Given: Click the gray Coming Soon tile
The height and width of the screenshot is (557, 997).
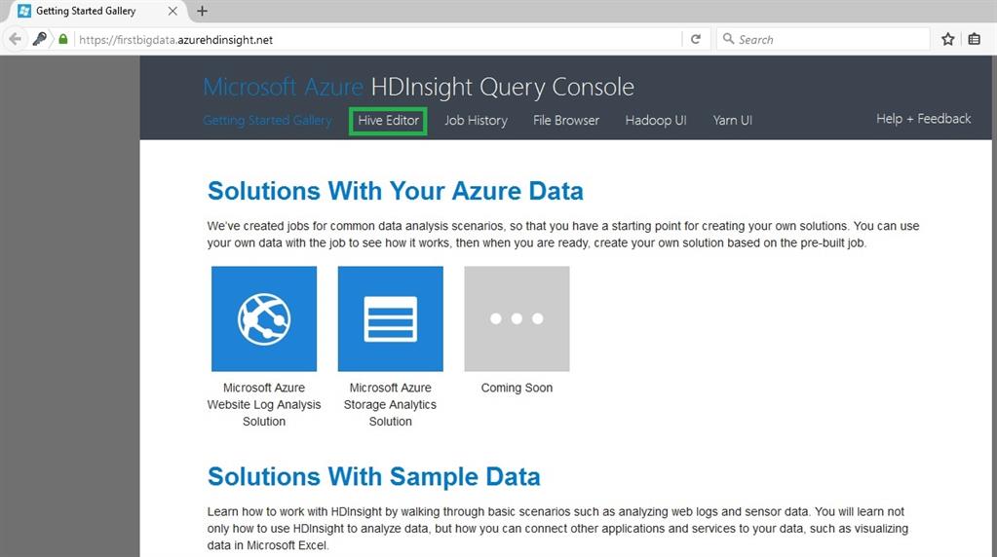Looking at the screenshot, I should coord(517,318).
